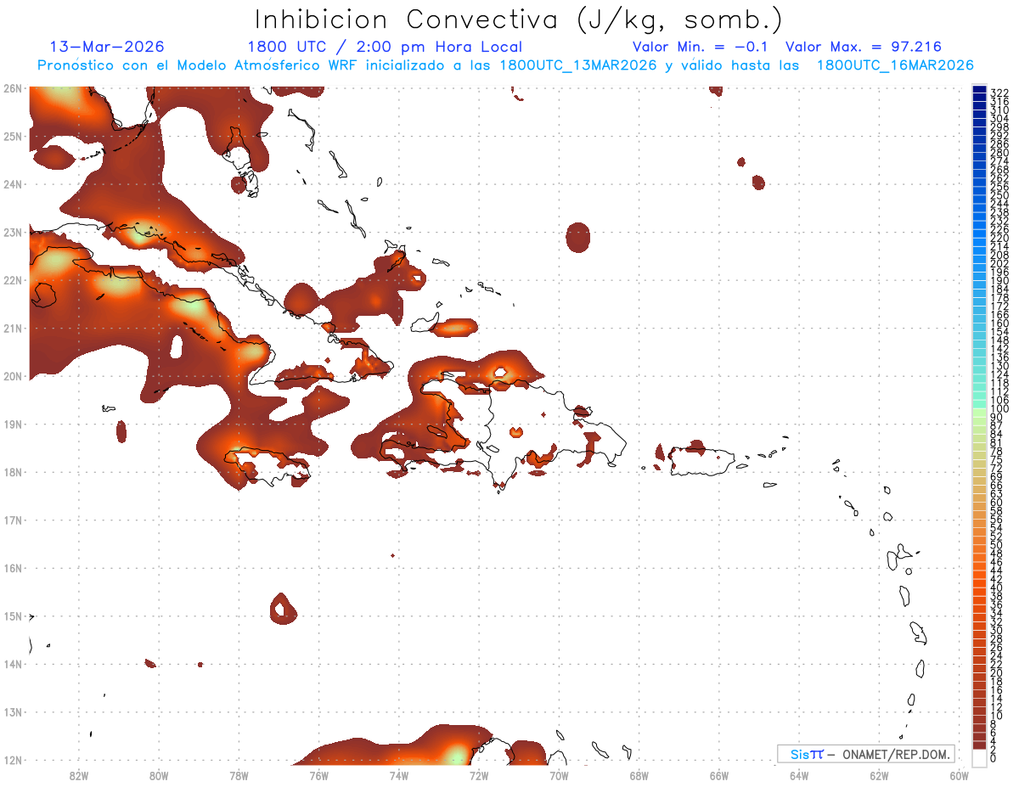Click the 78W longitude label
Viewport: 1019px width, 787px height.
239,775
